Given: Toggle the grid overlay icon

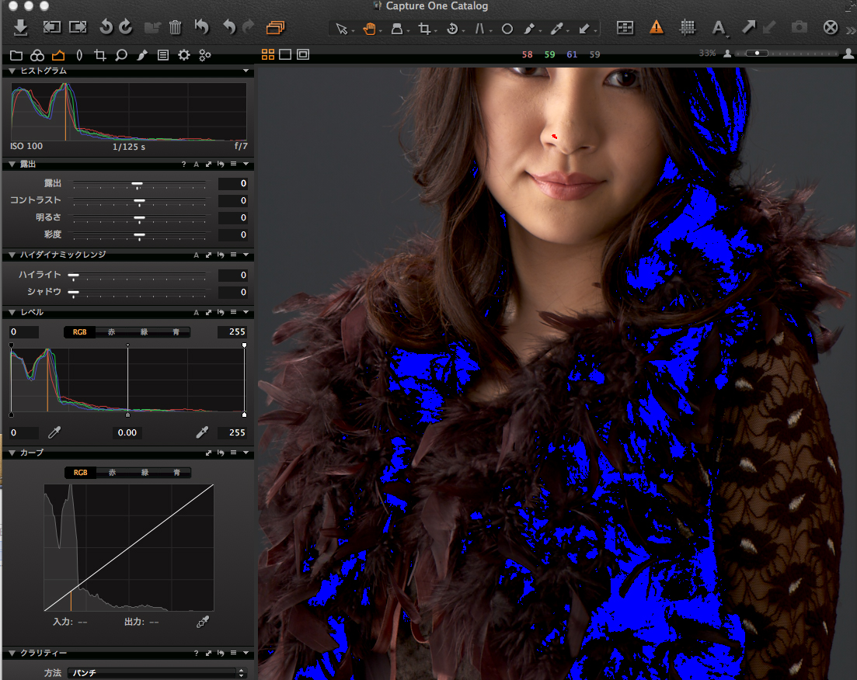Looking at the screenshot, I should click(x=687, y=28).
